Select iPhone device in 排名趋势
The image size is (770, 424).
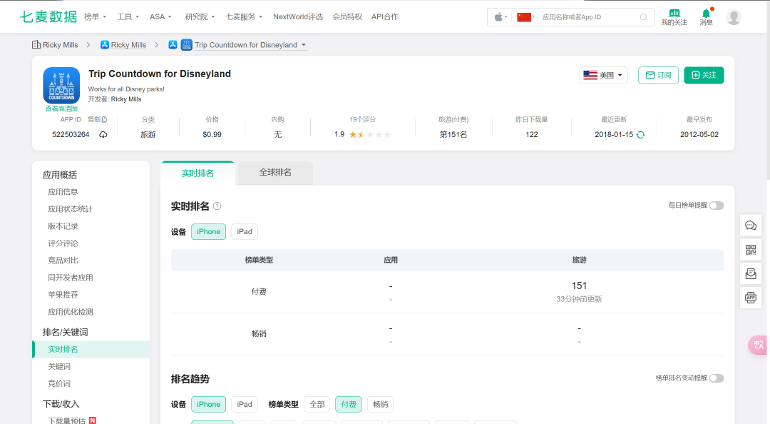[x=209, y=404]
